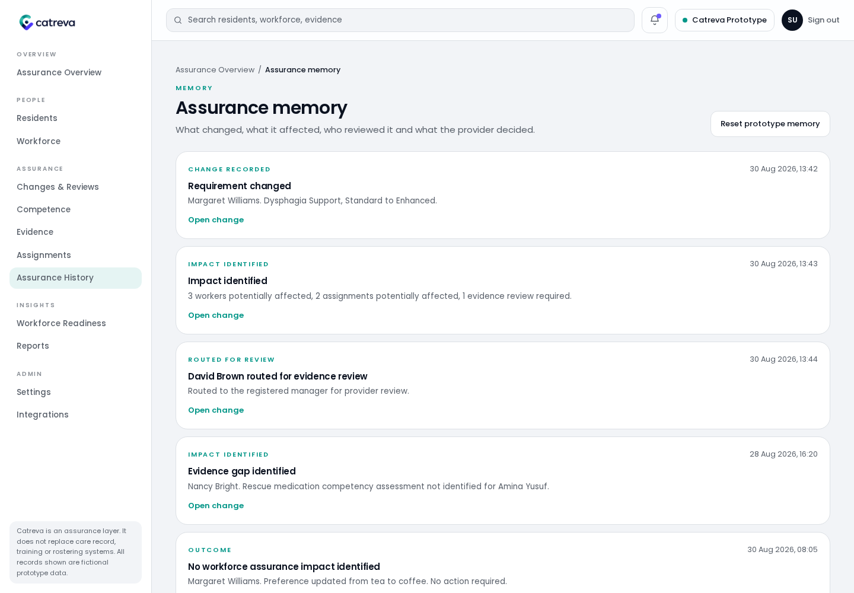Open change for 3 workers affected entry
This screenshot has width=854, height=593.
pyautogui.click(x=216, y=315)
